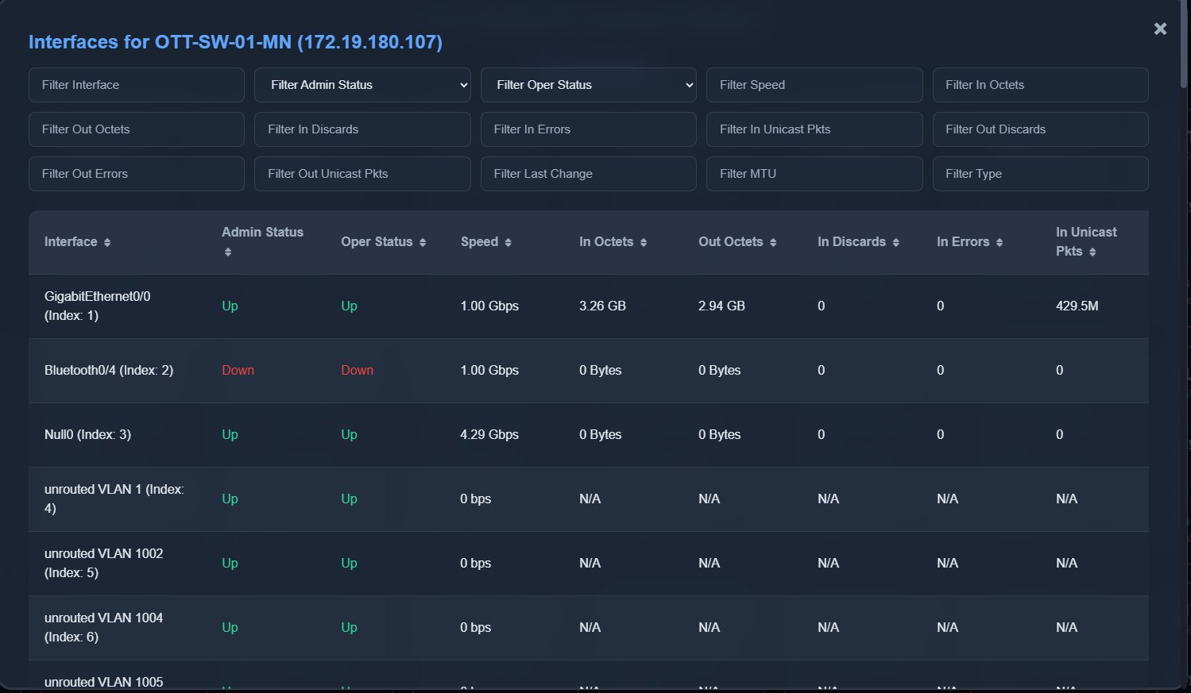1191x693 pixels.
Task: Focus the Filter MTU input
Action: point(814,174)
